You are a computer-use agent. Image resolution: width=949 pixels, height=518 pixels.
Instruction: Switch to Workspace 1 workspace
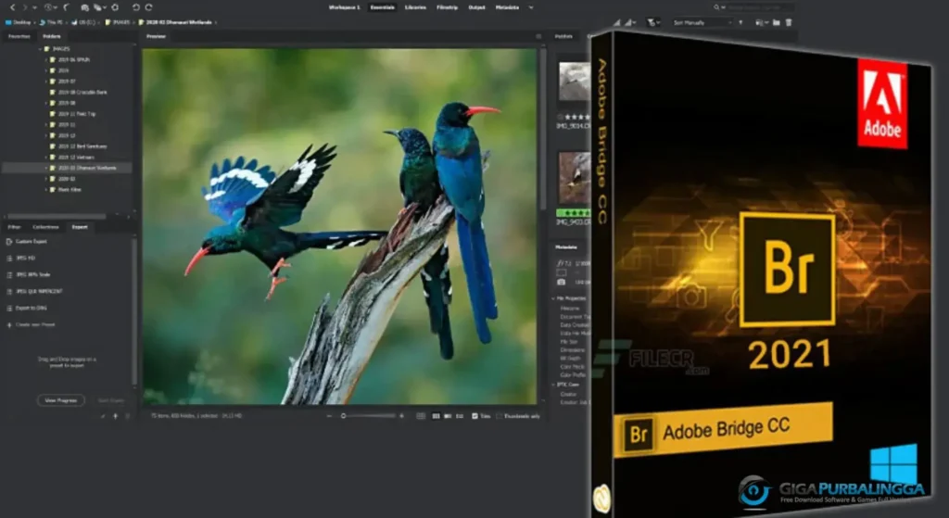345,7
